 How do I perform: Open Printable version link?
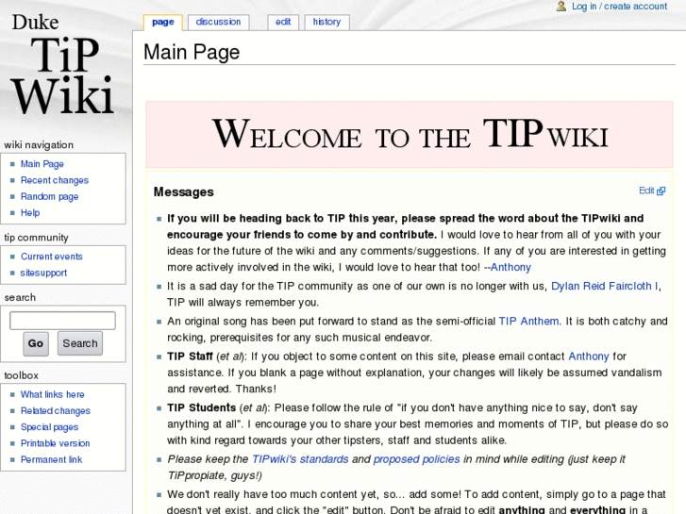(x=55, y=443)
